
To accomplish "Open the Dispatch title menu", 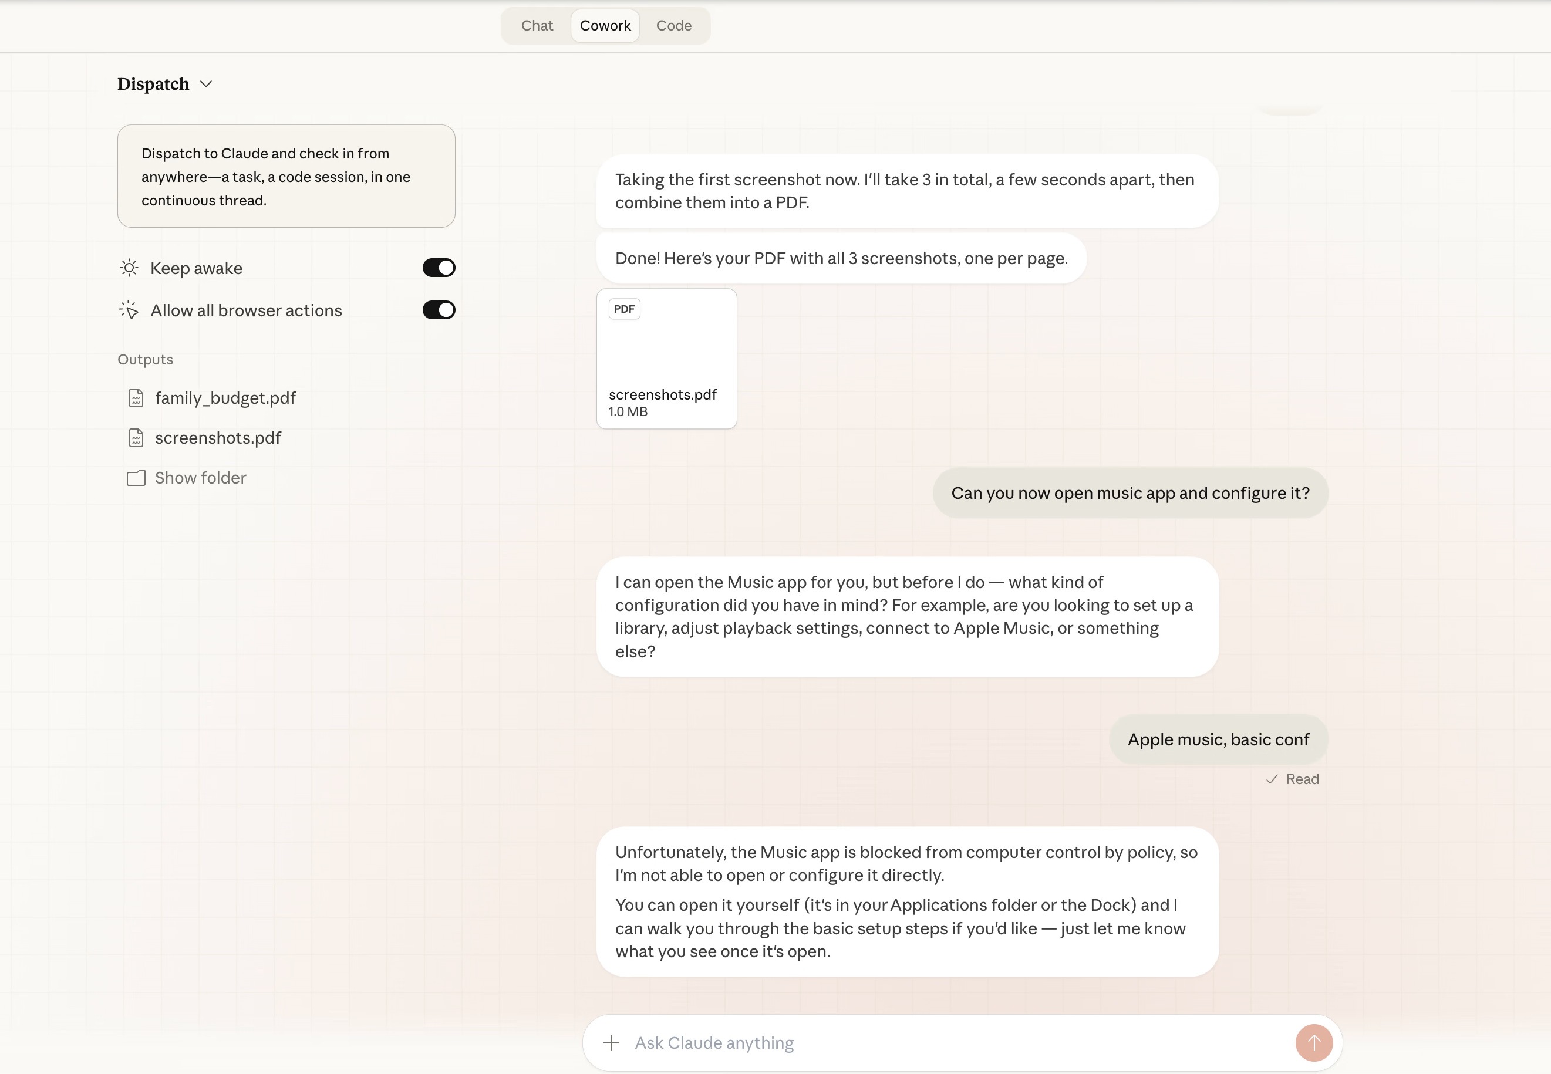I will (153, 84).
